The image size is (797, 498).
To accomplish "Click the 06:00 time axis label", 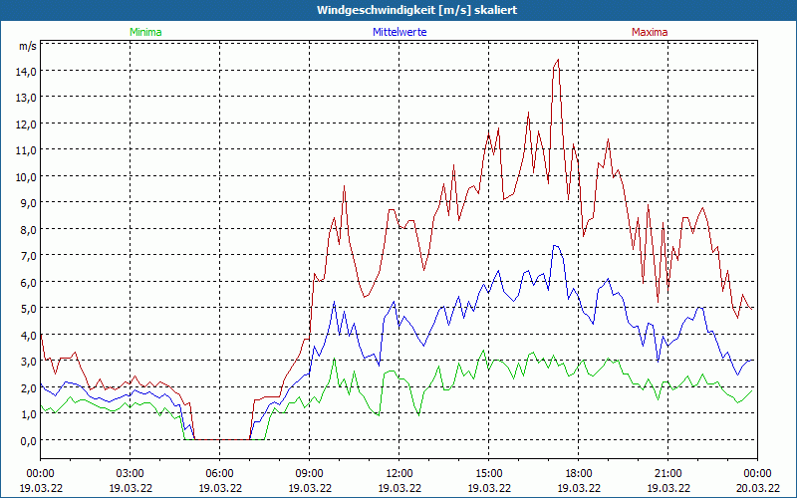I will pos(219,473).
